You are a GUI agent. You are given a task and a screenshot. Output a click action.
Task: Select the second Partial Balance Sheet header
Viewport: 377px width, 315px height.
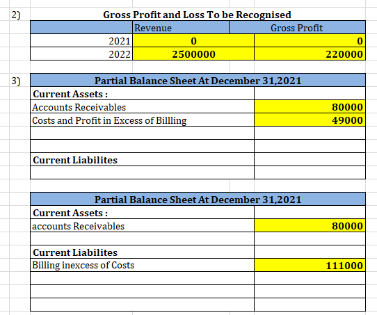click(198, 199)
